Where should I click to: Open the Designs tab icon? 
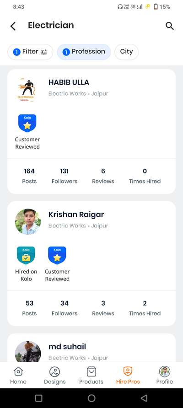pos(54,372)
